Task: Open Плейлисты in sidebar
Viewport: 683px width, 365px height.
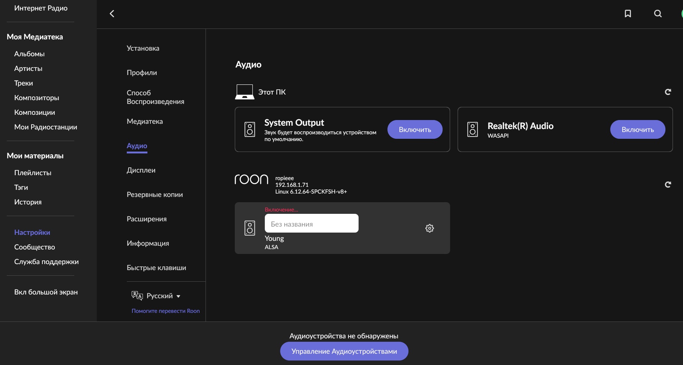Action: (33, 173)
